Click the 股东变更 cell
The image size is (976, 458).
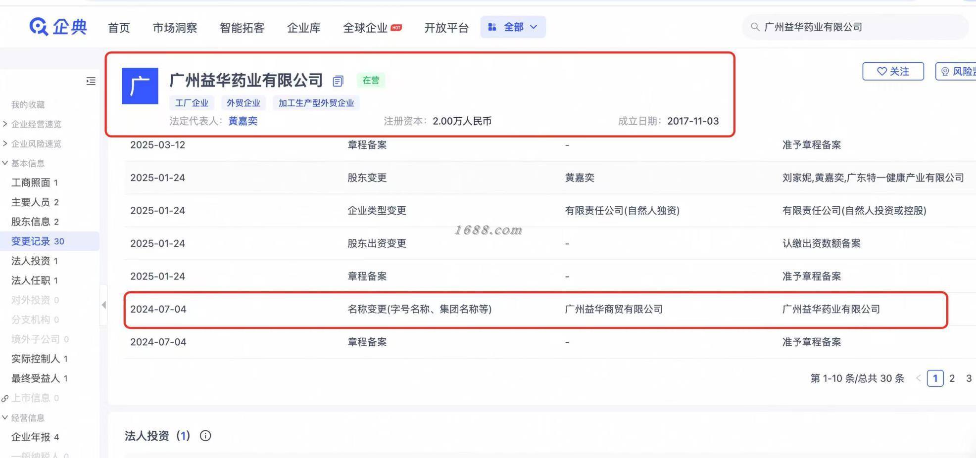367,178
